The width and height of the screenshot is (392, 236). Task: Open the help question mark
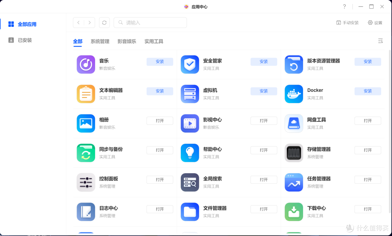344,7
